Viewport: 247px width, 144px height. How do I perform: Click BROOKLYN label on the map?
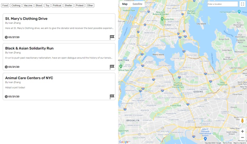[x=133, y=121]
